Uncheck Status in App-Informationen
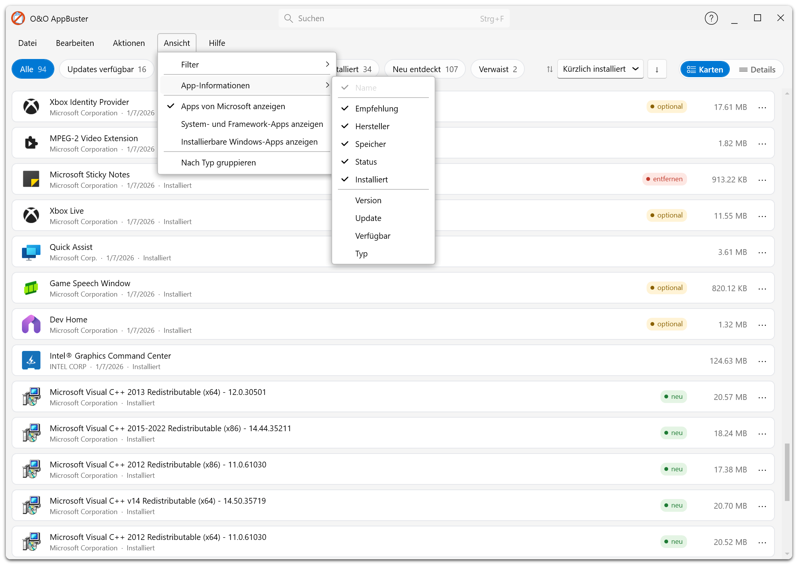This screenshot has width=798, height=565. pos(383,162)
